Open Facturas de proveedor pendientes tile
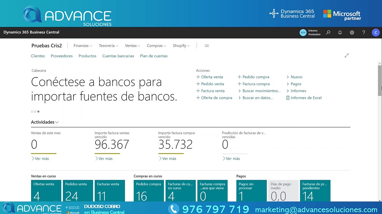Image resolution: width=382 pixels, height=214 pixels. pos(315,191)
